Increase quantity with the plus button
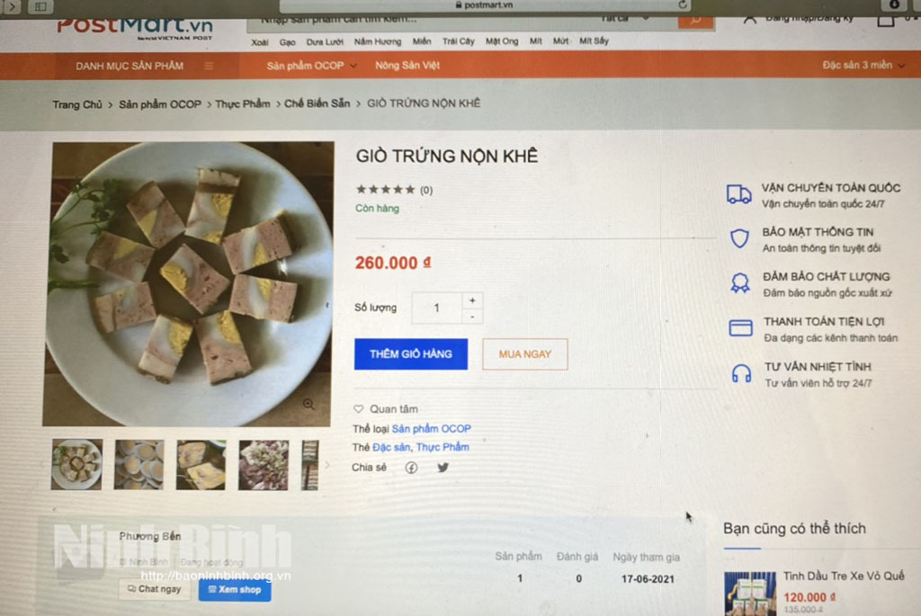The height and width of the screenshot is (616, 921). (472, 299)
